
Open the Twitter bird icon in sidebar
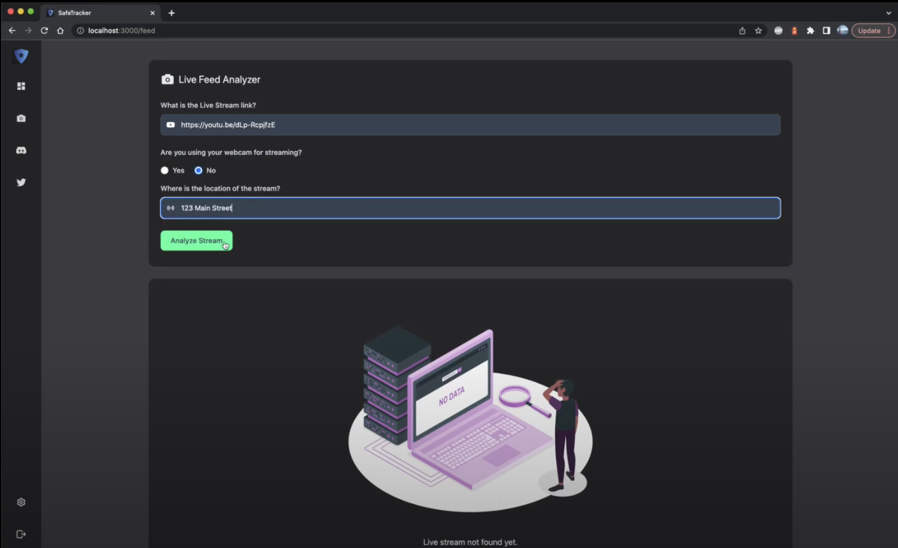(x=21, y=182)
